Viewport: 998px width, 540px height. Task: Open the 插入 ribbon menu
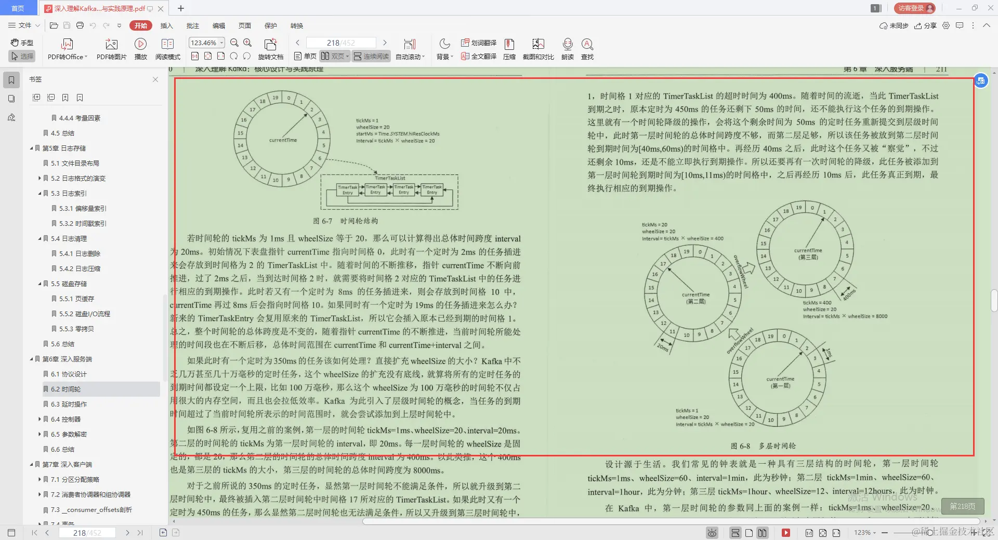[166, 25]
